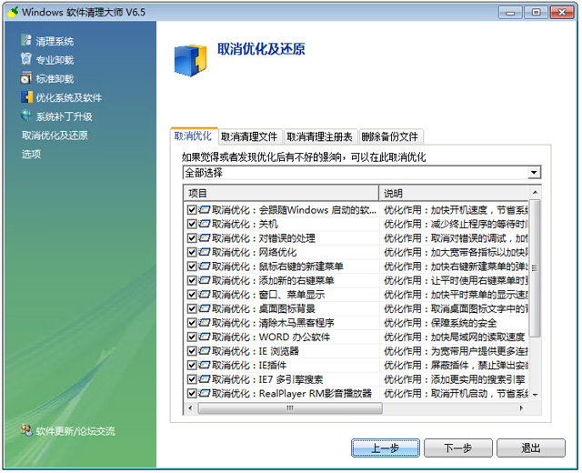The image size is (582, 473).
Task: Uncheck the 关机 row checkbox
Action: click(x=192, y=224)
